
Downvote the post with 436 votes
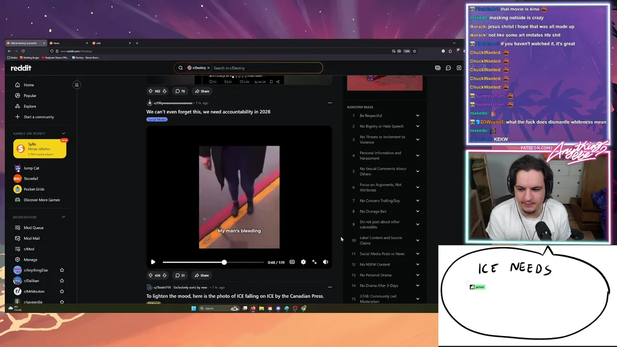pyautogui.click(x=164, y=275)
